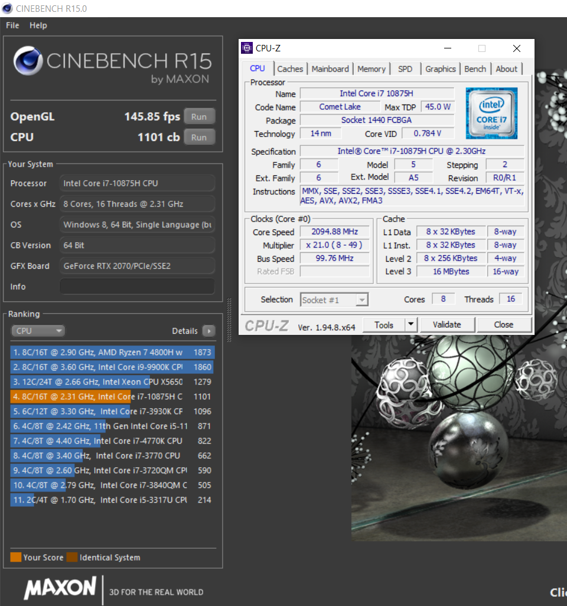Click the Threads count value 16

pyautogui.click(x=510, y=299)
